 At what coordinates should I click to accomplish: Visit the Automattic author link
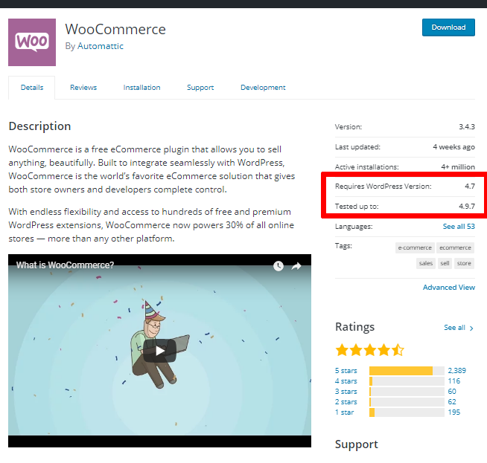(x=101, y=46)
